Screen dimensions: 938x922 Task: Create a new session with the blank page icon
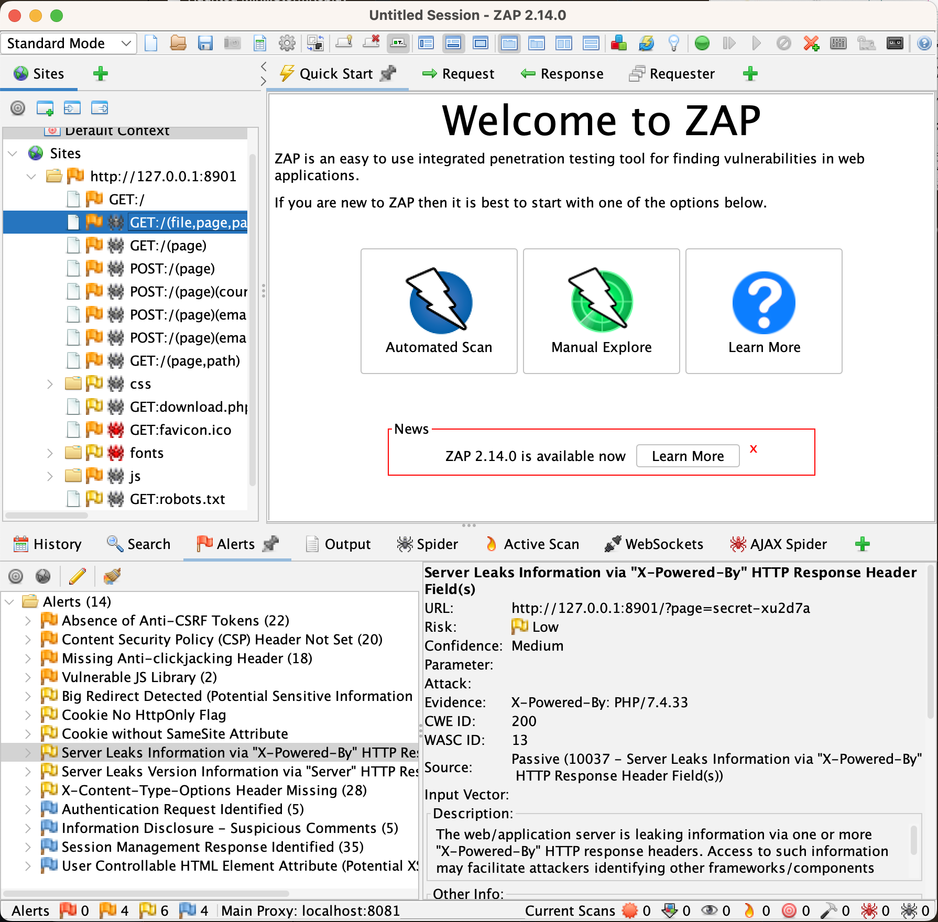(152, 43)
